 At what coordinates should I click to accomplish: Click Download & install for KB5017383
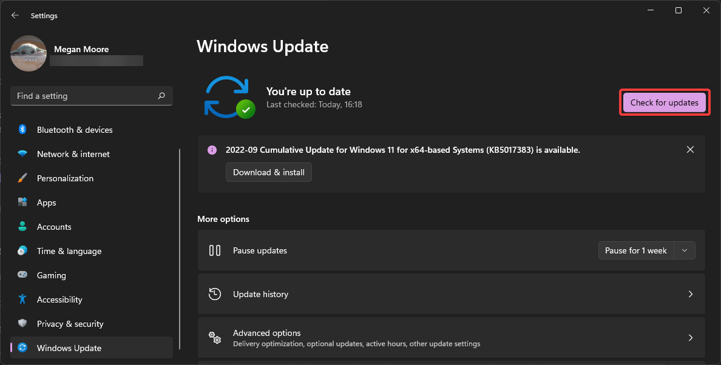(x=269, y=172)
